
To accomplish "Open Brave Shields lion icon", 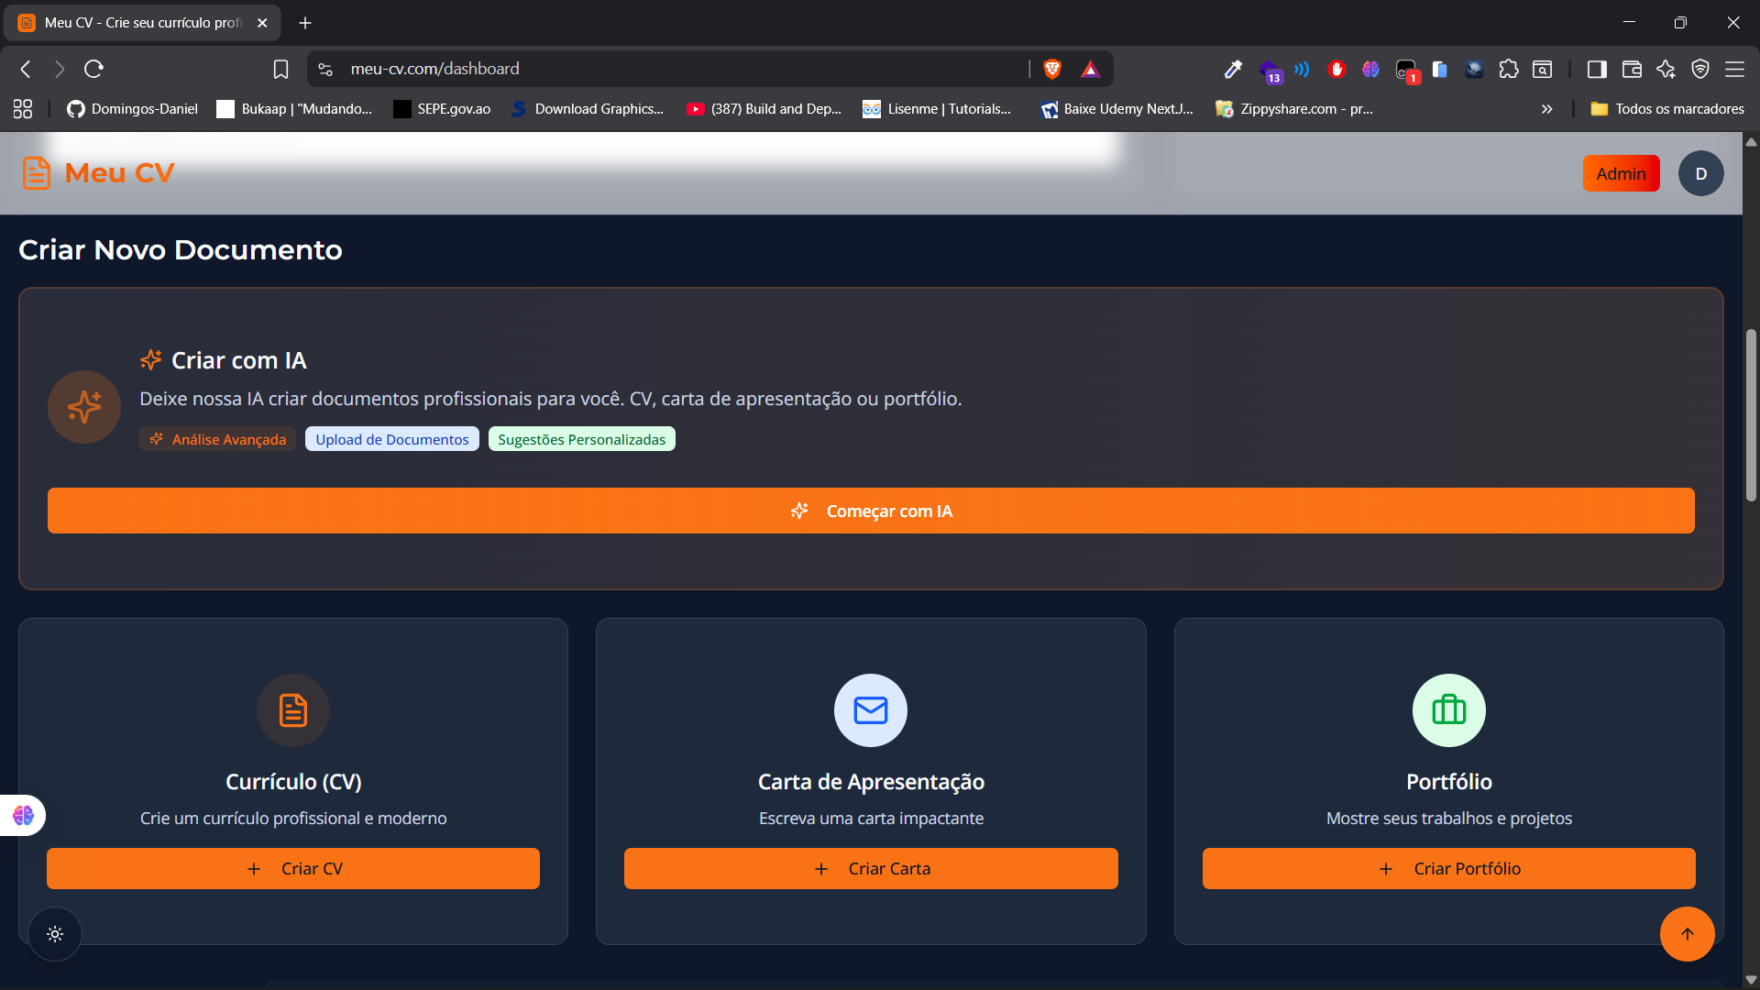I will tap(1052, 69).
